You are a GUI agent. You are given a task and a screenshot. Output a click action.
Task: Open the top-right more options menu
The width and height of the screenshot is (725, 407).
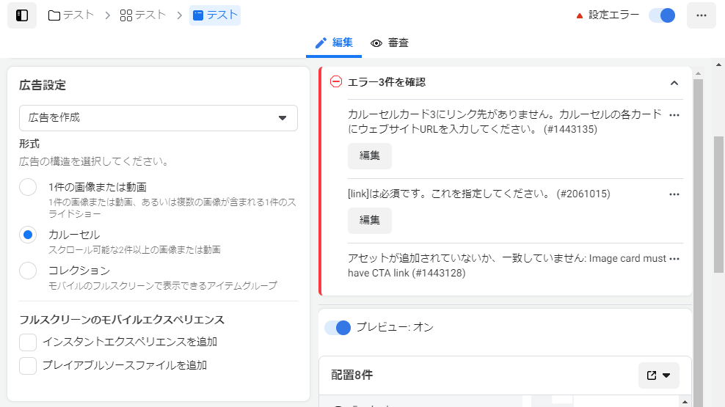(701, 15)
